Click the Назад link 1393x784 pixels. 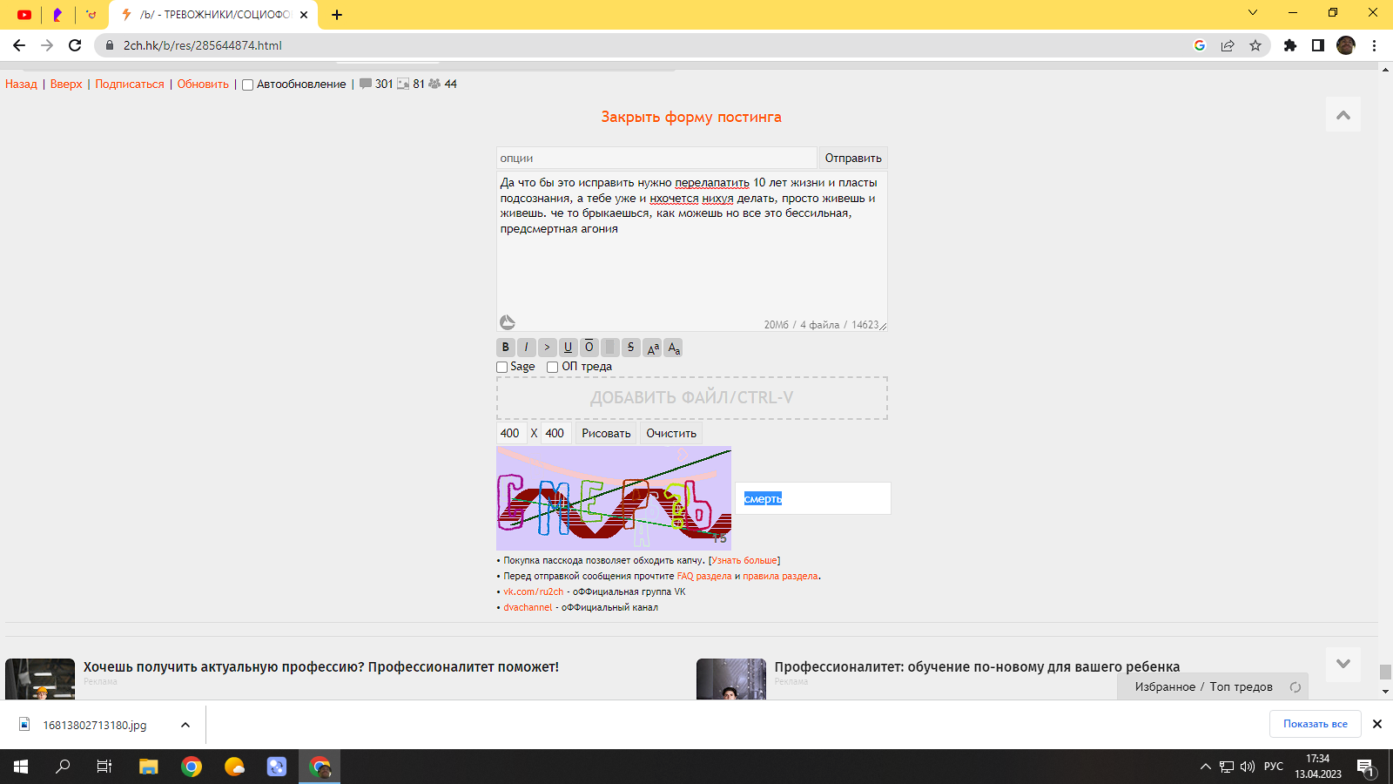point(21,84)
